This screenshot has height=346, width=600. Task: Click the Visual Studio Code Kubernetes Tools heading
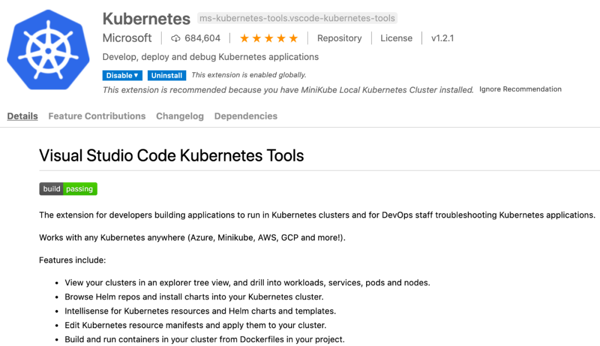(x=172, y=156)
